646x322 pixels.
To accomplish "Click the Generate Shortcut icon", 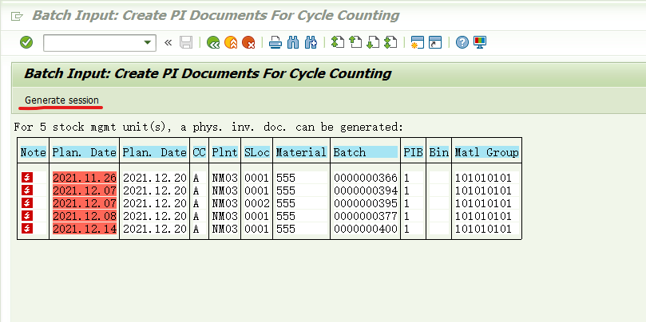I will pyautogui.click(x=435, y=42).
